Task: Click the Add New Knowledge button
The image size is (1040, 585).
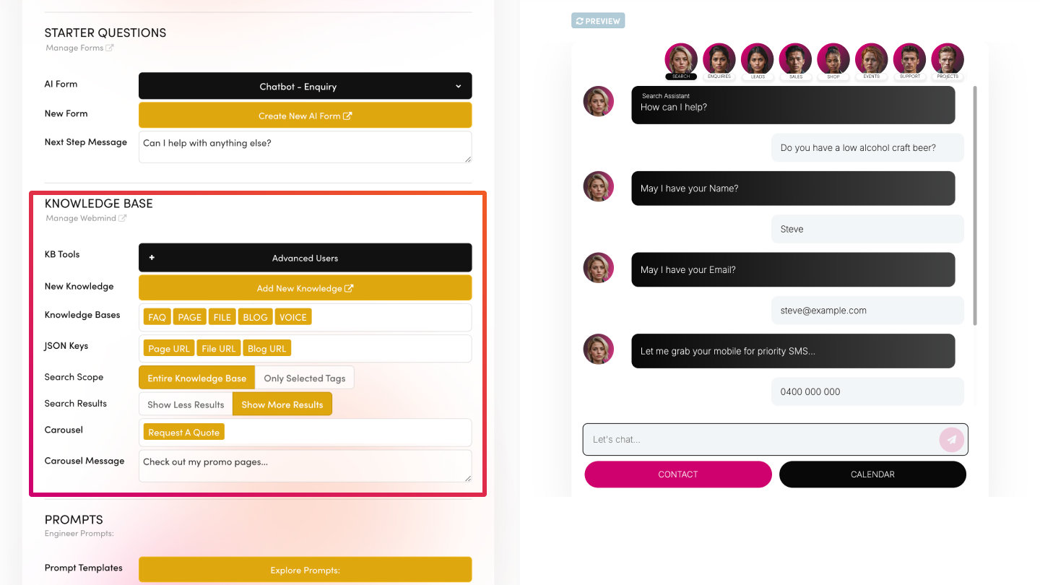Action: [305, 288]
